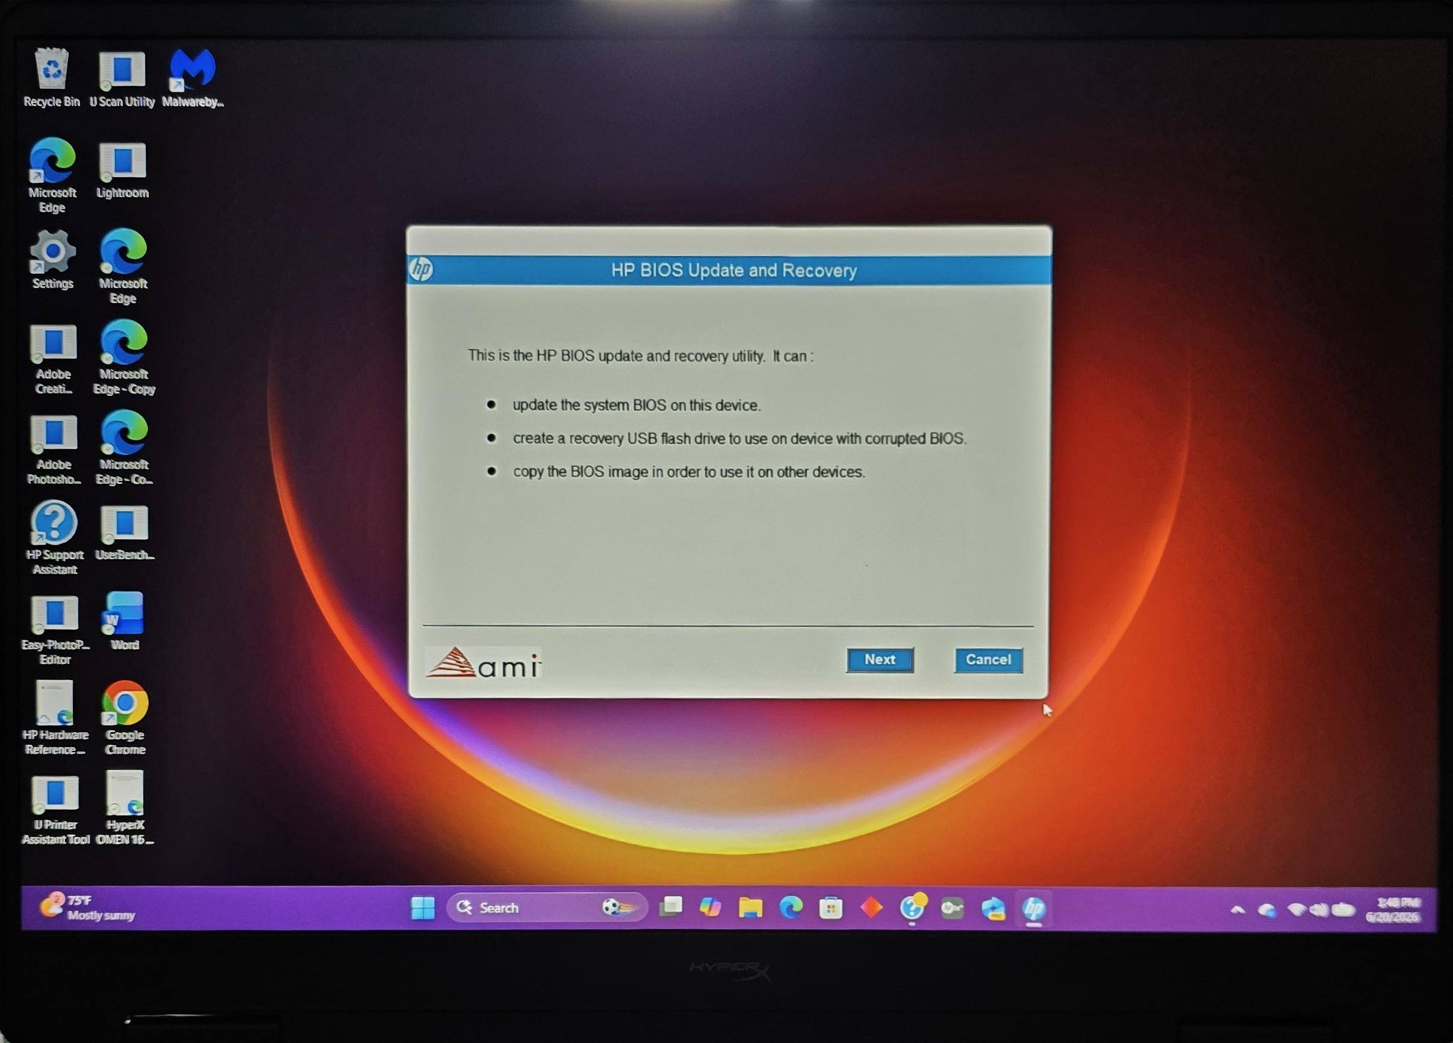Click the volume speaker tray icon

click(x=1319, y=910)
